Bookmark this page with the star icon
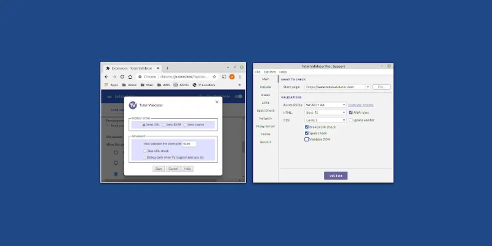The height and width of the screenshot is (246, 492). pos(214,77)
